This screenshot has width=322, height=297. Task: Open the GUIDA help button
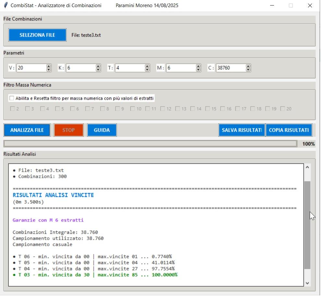[x=102, y=131]
